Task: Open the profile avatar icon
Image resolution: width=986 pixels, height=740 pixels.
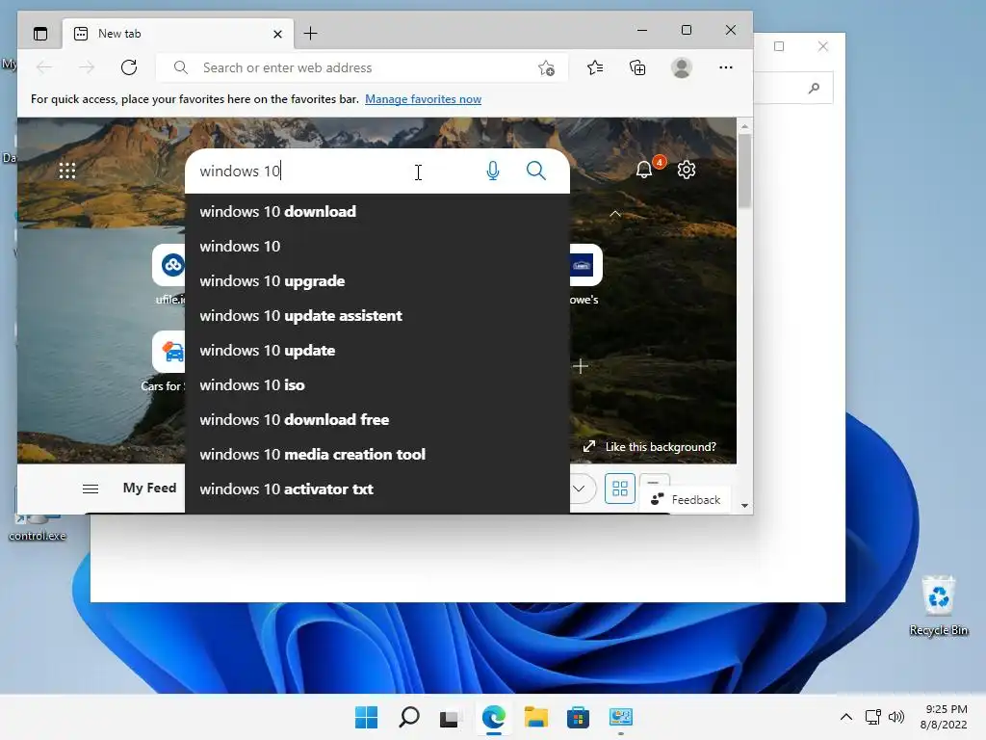Action: coord(682,67)
